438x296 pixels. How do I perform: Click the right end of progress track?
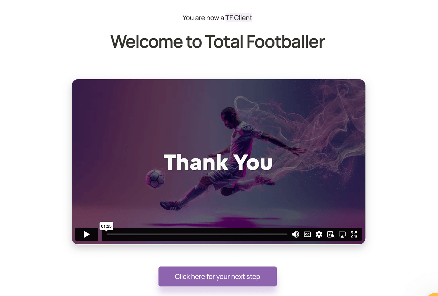point(286,234)
